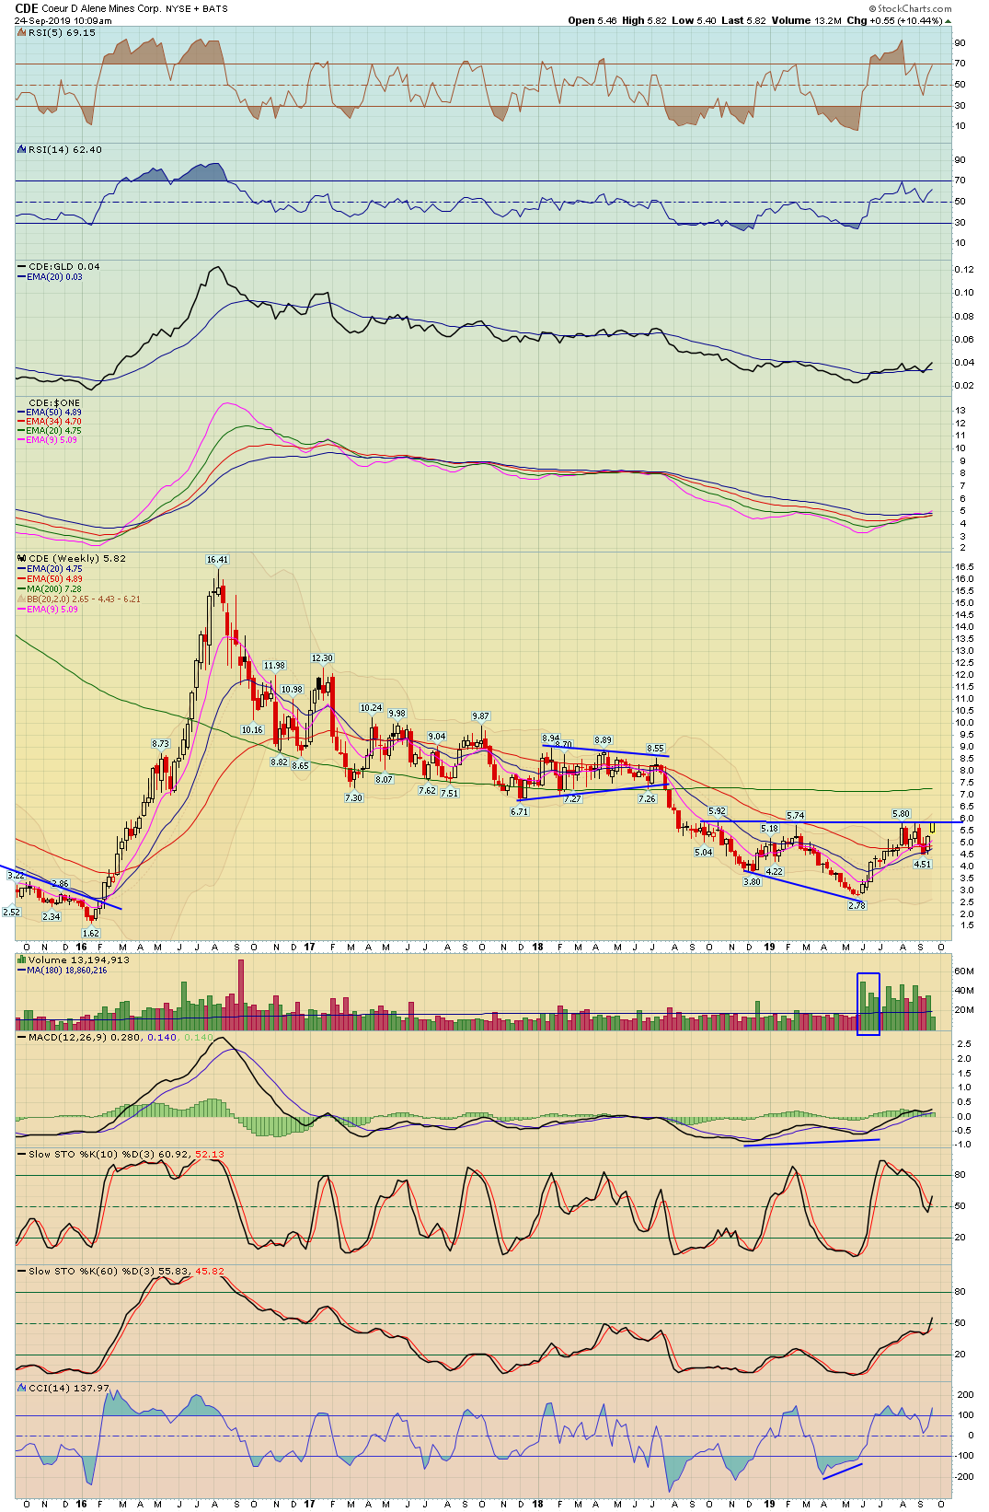Click the 2.78 low price label

[857, 905]
